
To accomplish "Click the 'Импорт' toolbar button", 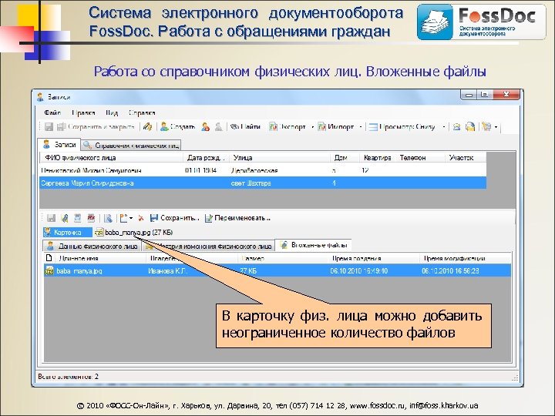I will point(335,126).
